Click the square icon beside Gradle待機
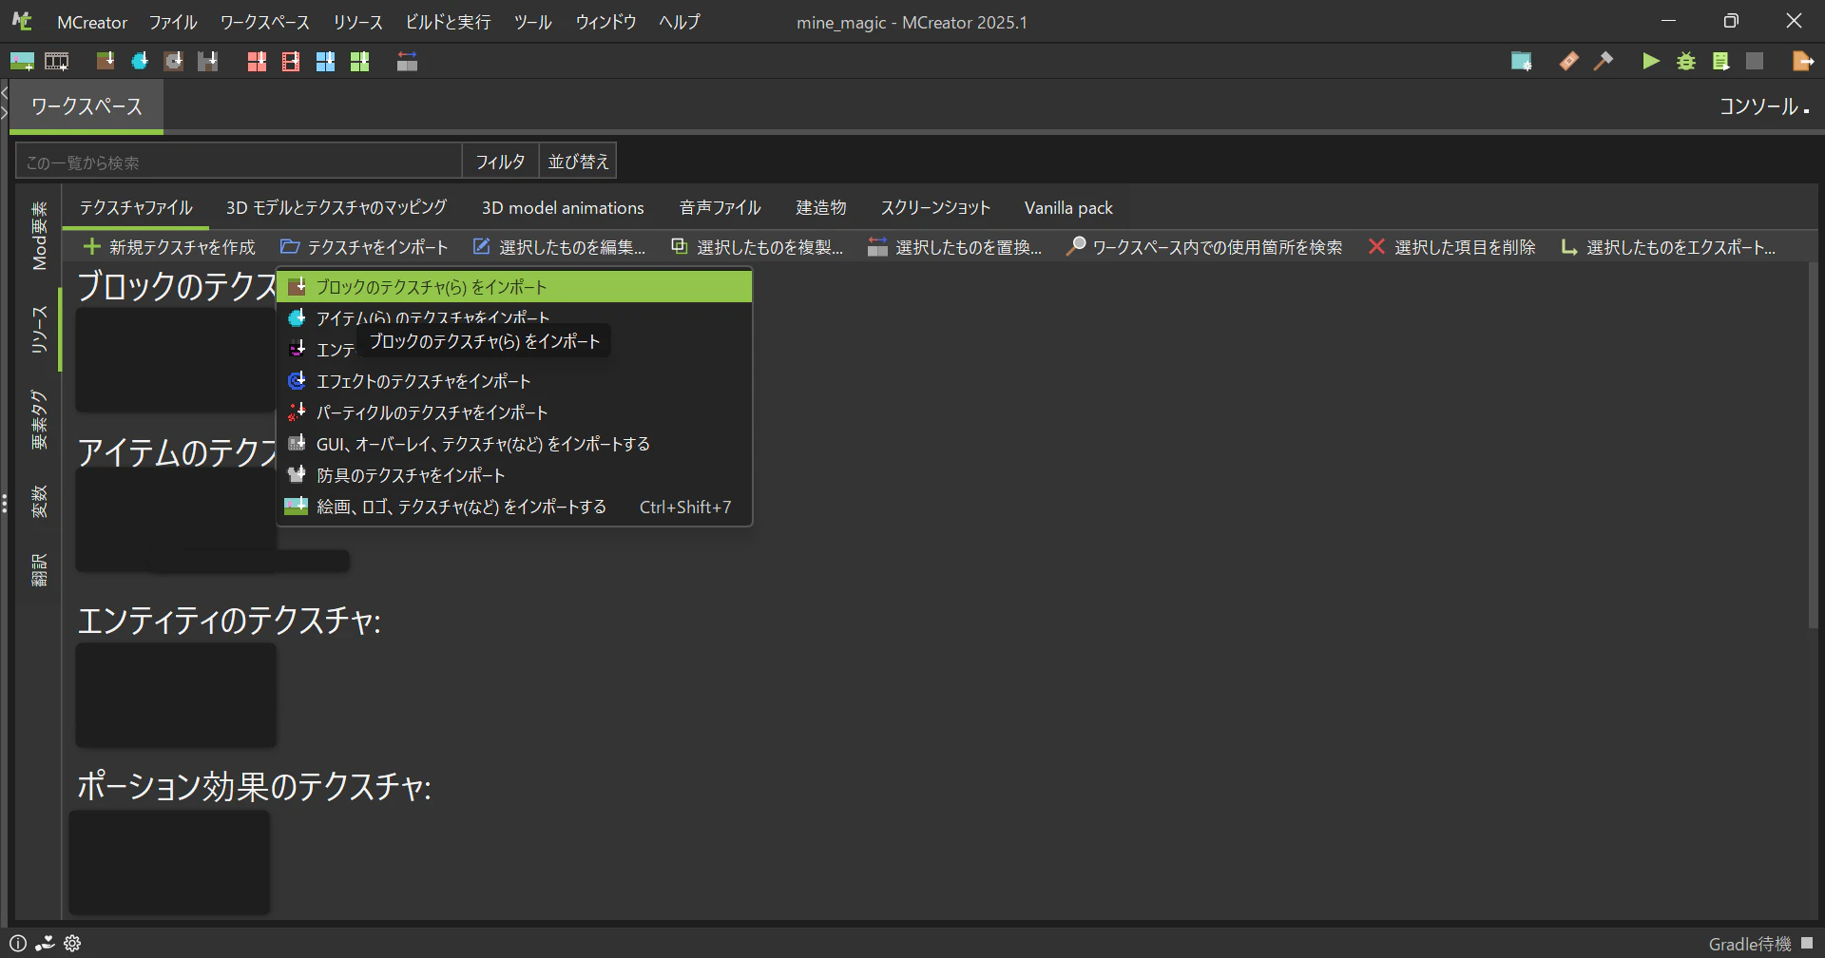The image size is (1825, 958). [1807, 944]
